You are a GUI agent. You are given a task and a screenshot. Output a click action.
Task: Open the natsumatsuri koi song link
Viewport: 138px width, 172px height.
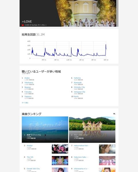(x=82, y=145)
